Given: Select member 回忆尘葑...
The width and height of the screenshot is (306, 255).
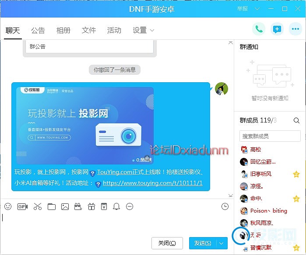Looking at the screenshot, I should click(x=270, y=162).
